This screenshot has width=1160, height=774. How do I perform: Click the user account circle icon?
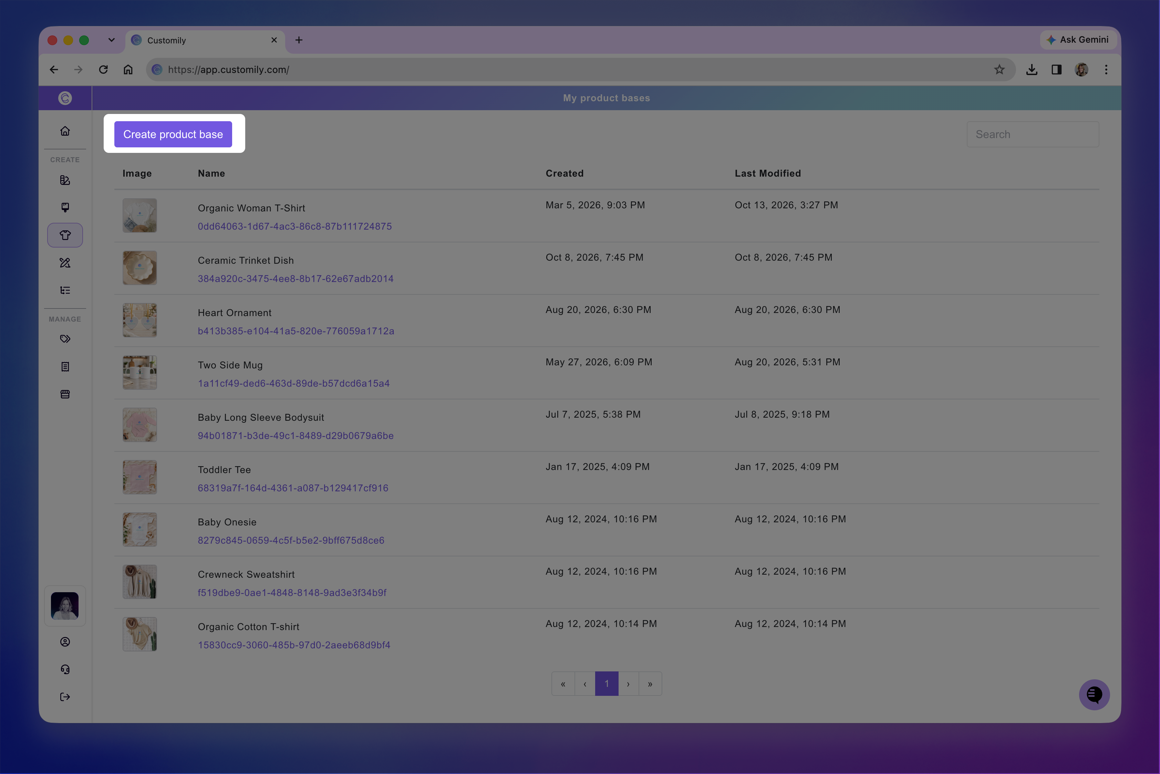click(65, 642)
